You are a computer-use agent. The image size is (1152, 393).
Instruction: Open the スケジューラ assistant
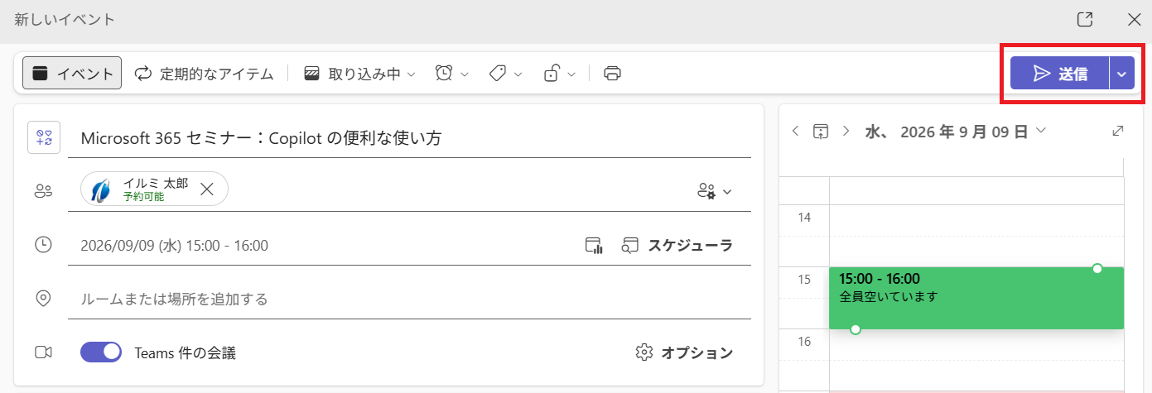pos(677,245)
